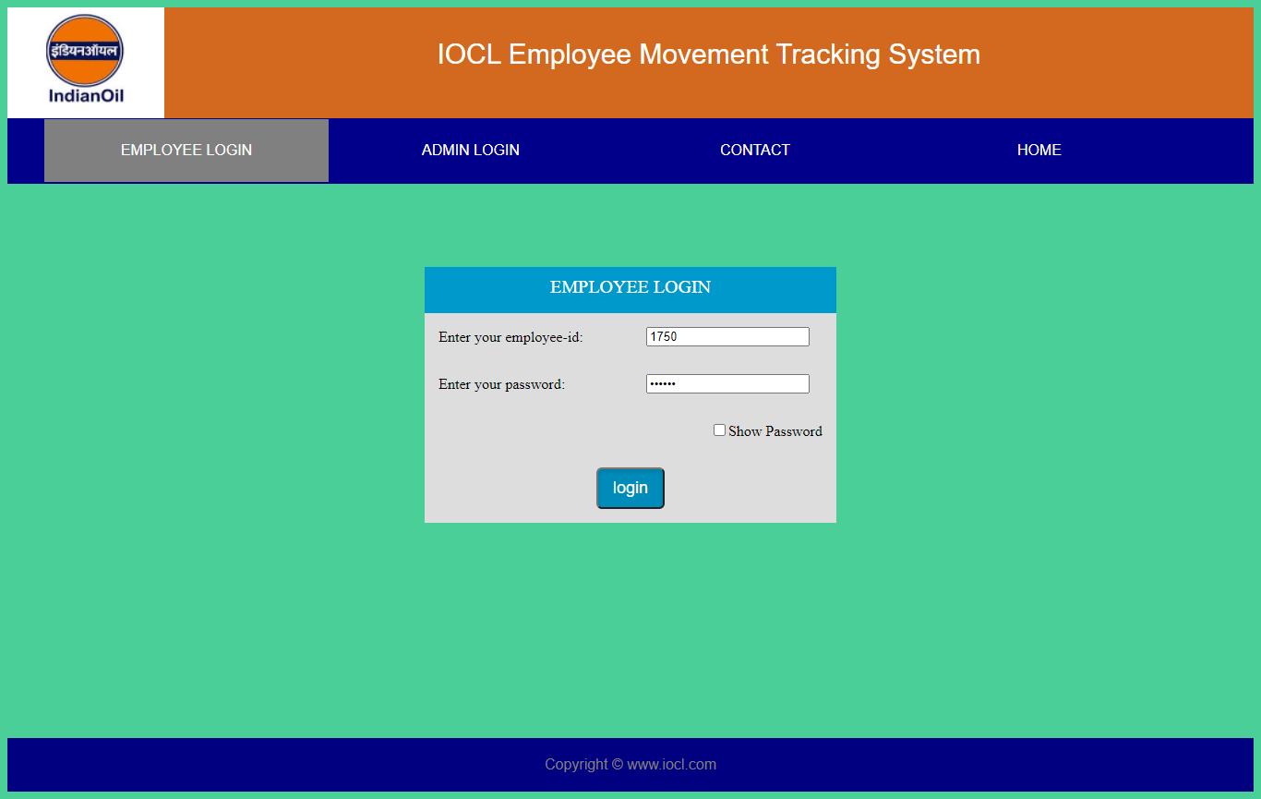Click the EMPLOYEE LOGIN form header
Screen dimensions: 1261x799
630,287
